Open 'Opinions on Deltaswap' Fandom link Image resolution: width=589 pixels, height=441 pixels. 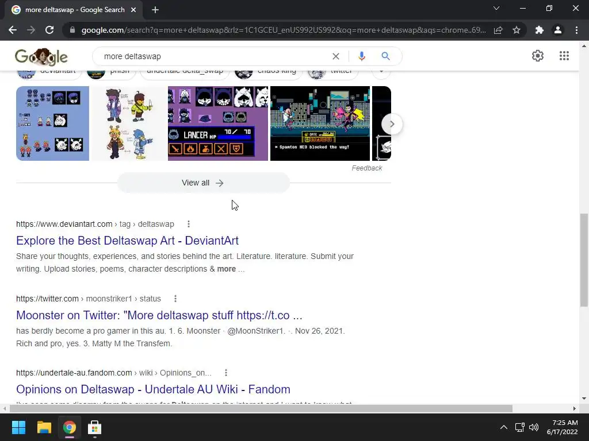point(153,389)
